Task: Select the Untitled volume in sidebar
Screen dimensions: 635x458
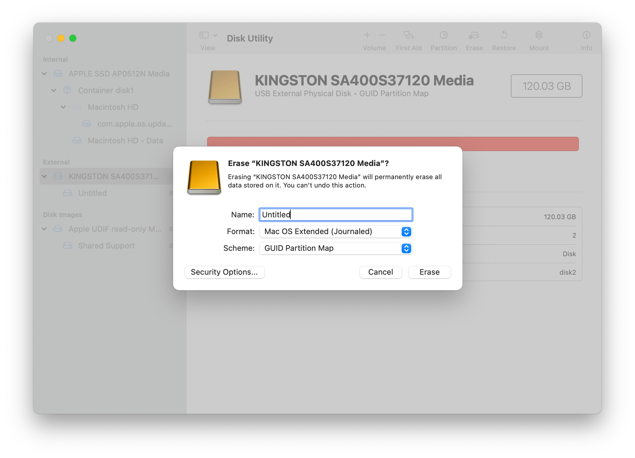Action: (92, 193)
